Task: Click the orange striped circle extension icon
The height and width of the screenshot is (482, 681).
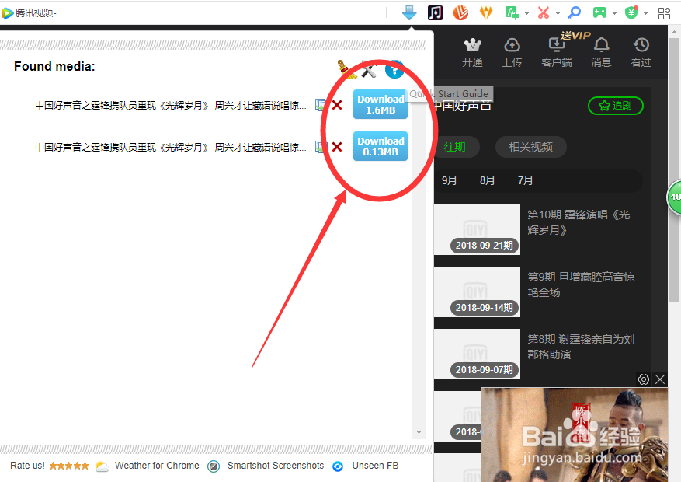Action: tap(460, 13)
